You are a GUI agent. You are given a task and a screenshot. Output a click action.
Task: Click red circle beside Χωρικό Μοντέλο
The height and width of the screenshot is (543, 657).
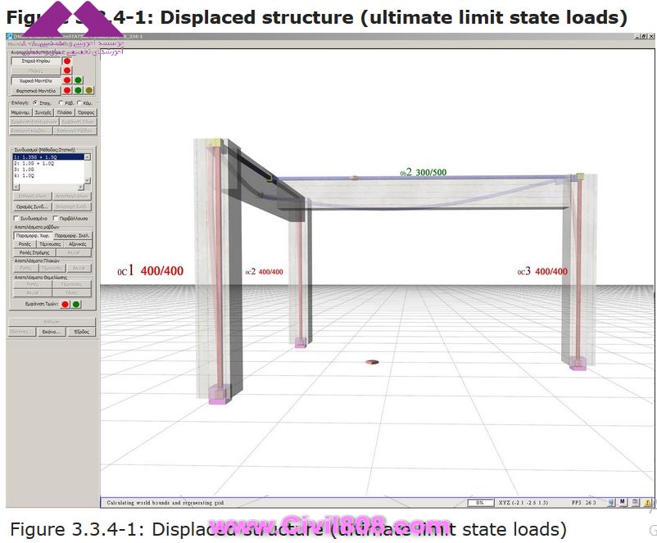(x=67, y=80)
